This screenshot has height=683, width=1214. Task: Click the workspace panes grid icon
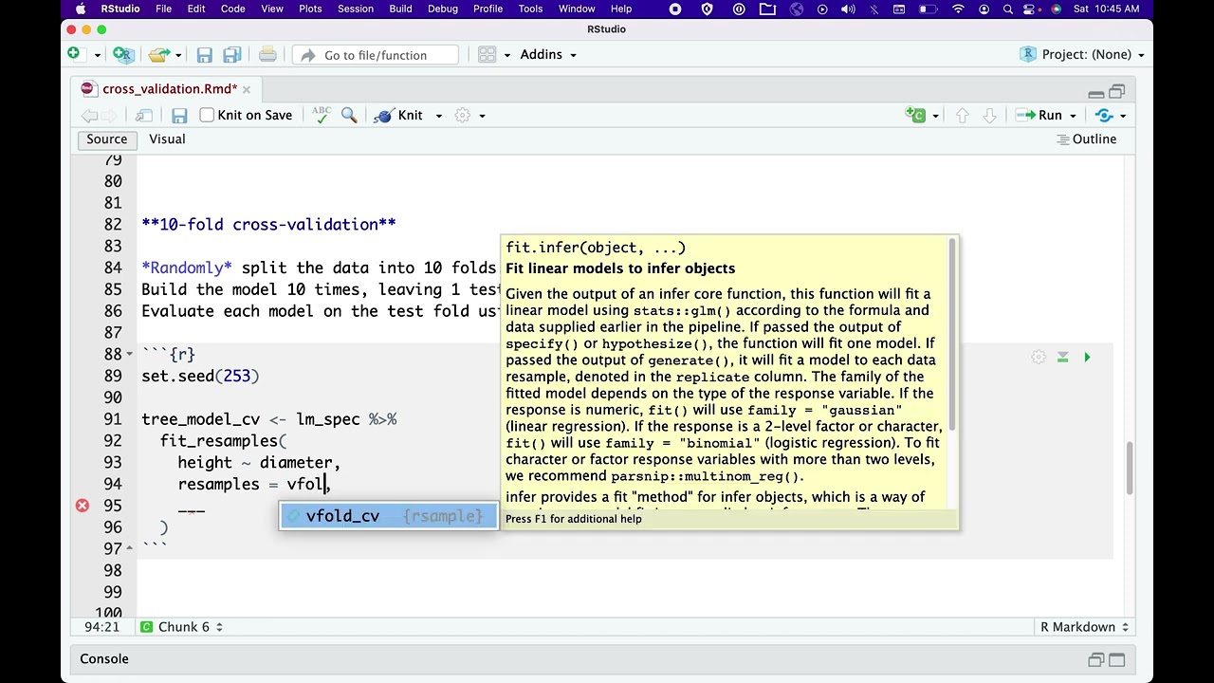[487, 55]
